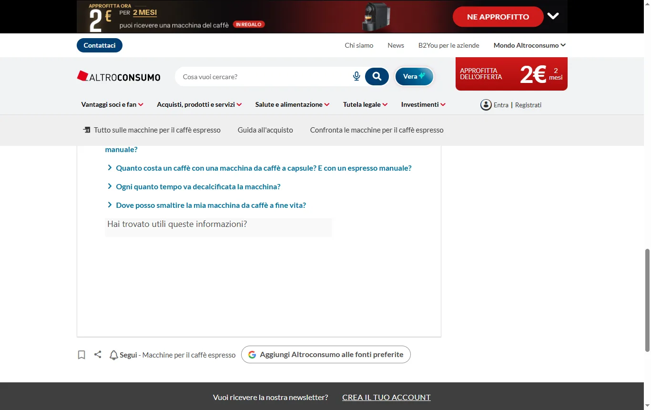Open the Tutela legale menu
Screen dimensions: 651x410
365,104
